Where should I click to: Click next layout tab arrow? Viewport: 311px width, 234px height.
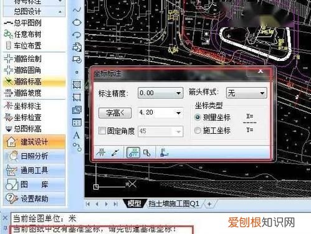click(x=107, y=204)
